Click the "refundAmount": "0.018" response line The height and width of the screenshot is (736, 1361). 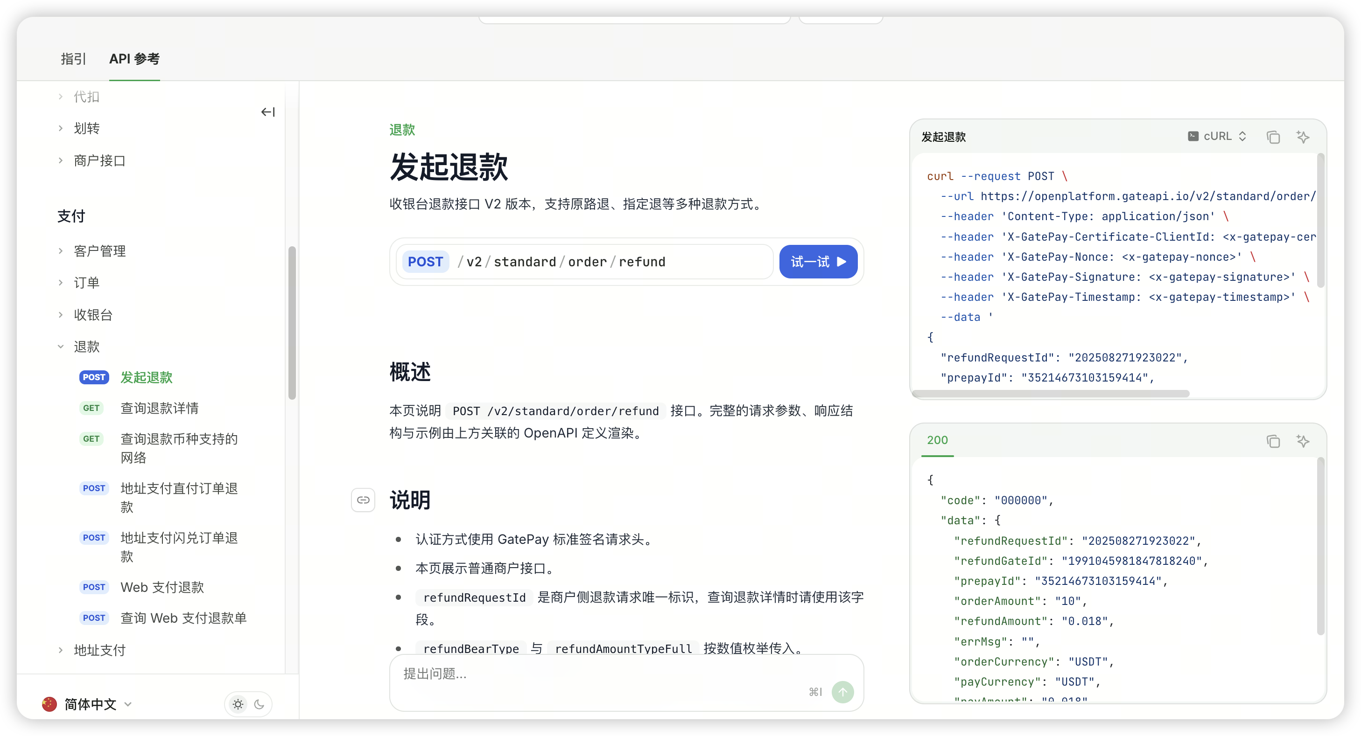[x=1033, y=621]
